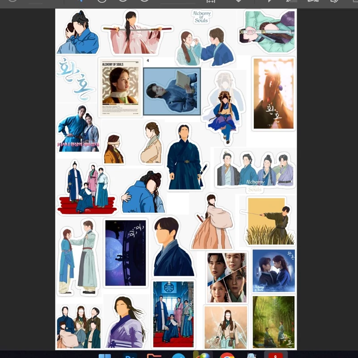The width and height of the screenshot is (358, 358).
Task: Select the beige ALCHEMY OF SOULS poster sticker
Action: [120, 88]
